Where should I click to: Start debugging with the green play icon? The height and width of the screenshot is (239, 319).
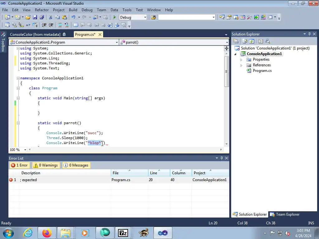point(115,17)
